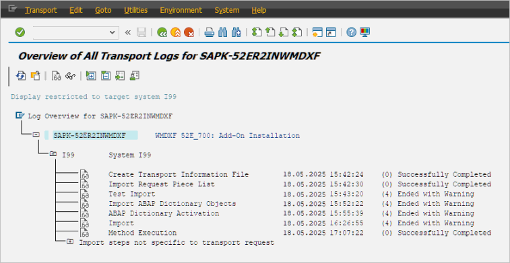510x263 pixels.
Task: Click the SAP window menu icon
Action: 12,9
